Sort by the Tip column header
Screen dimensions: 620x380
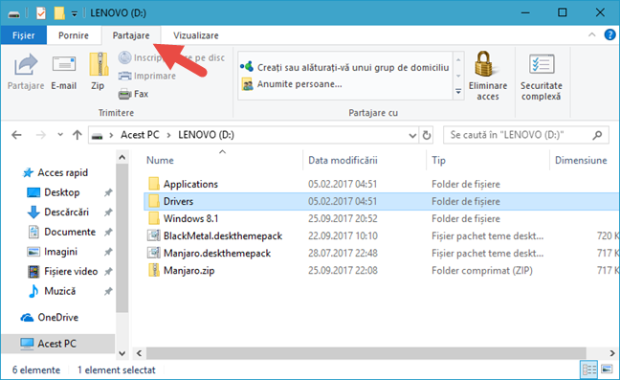coord(438,160)
